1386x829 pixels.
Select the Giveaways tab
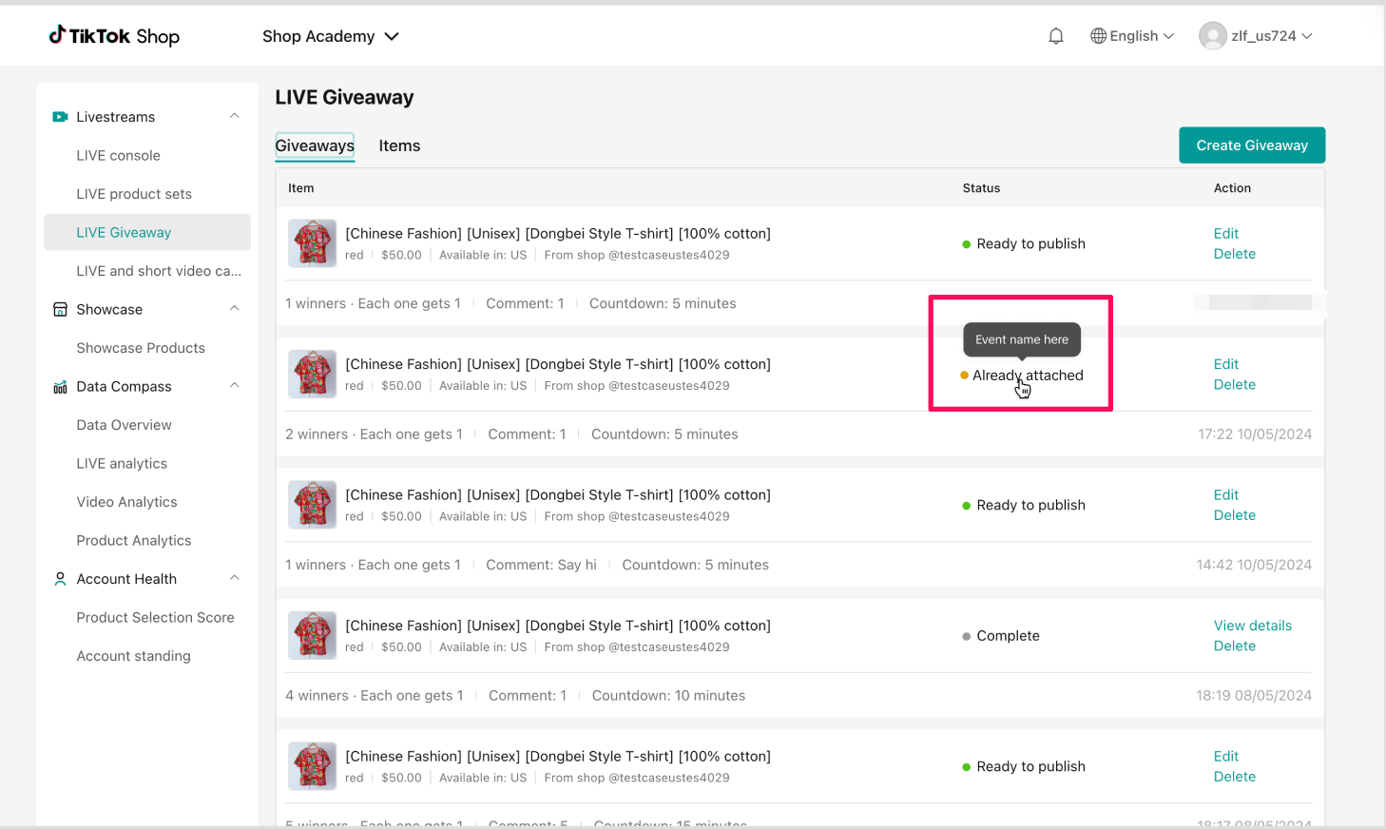pos(315,146)
